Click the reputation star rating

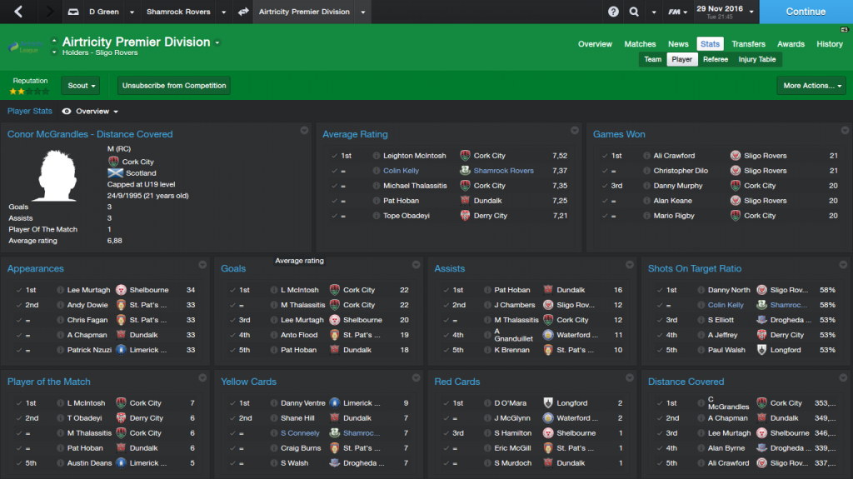point(29,92)
